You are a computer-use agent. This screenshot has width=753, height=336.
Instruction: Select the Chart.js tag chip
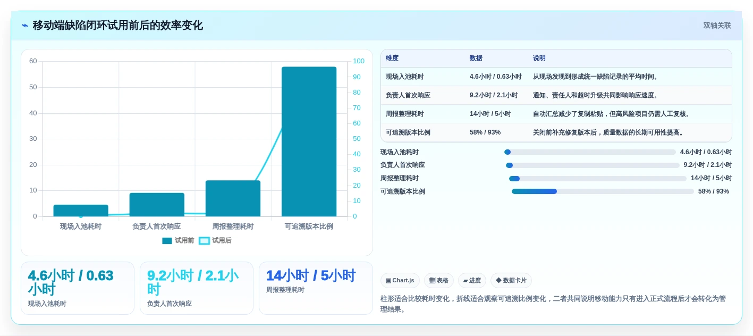pos(400,281)
